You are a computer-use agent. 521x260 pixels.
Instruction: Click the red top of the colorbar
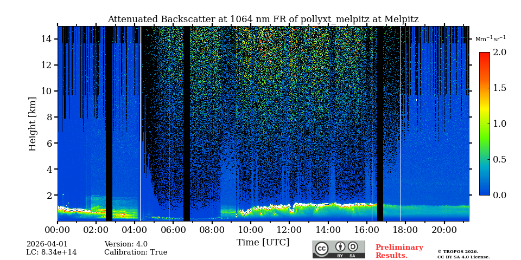pyautogui.click(x=484, y=55)
